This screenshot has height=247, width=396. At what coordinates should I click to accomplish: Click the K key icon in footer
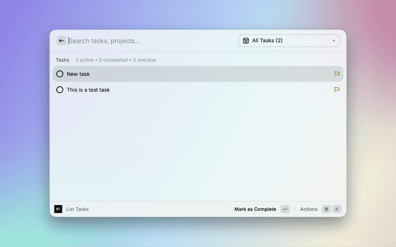tap(337, 209)
